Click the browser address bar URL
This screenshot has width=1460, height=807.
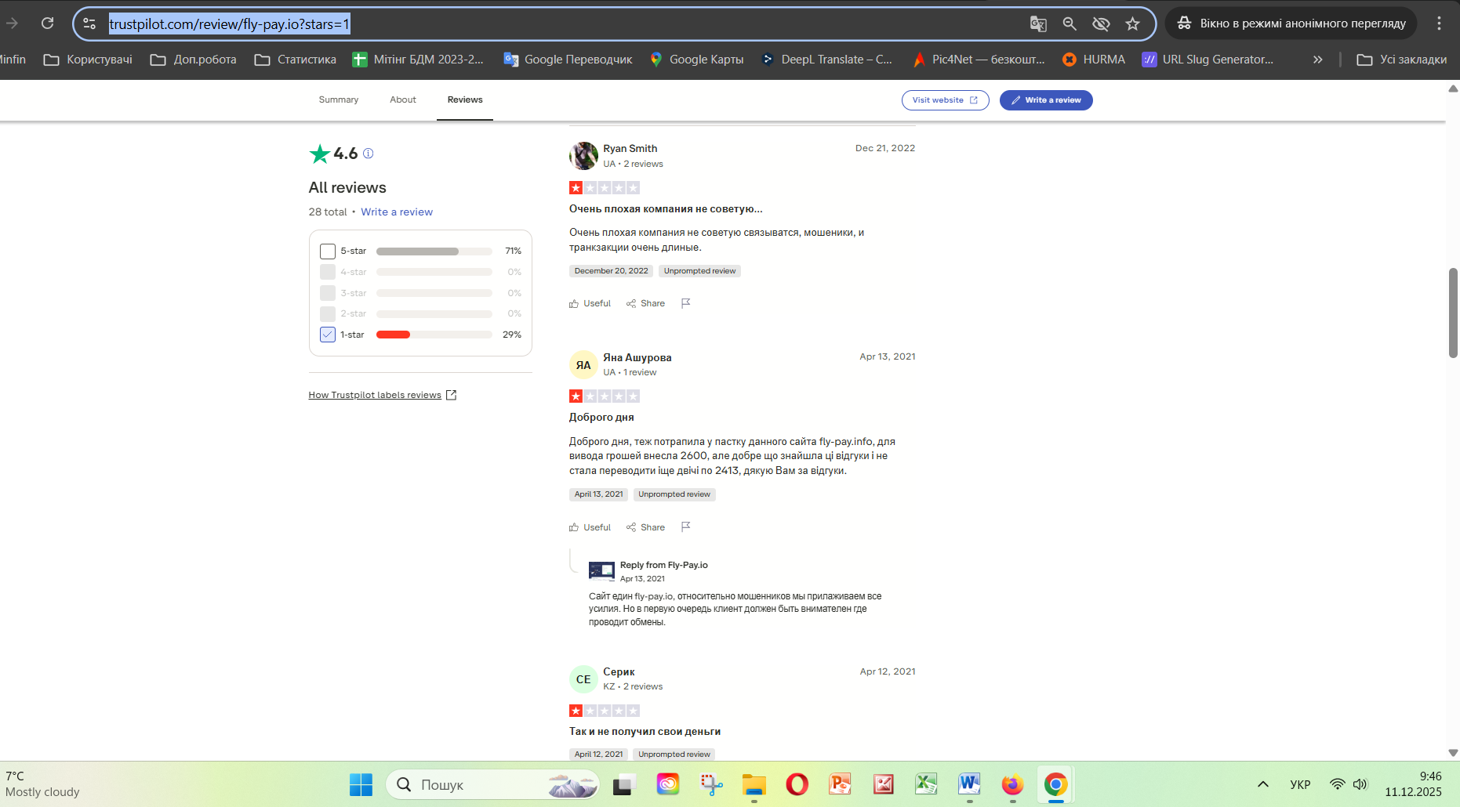click(x=230, y=24)
